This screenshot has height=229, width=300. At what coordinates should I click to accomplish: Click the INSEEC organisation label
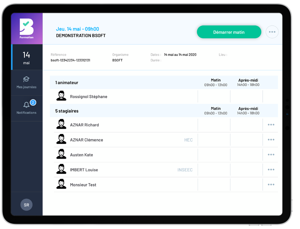[x=185, y=170]
